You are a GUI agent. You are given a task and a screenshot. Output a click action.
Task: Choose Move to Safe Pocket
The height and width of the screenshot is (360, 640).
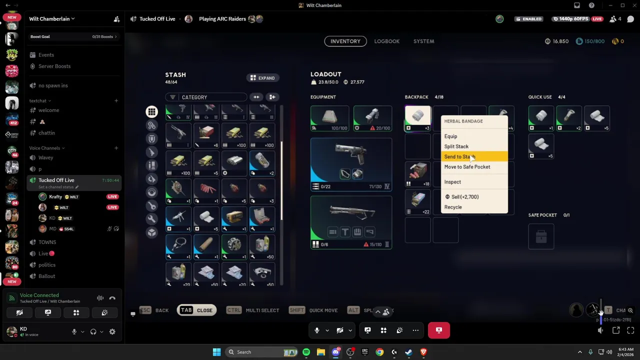click(474, 167)
